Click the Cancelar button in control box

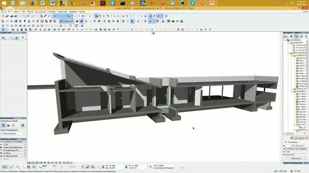click(72, 167)
